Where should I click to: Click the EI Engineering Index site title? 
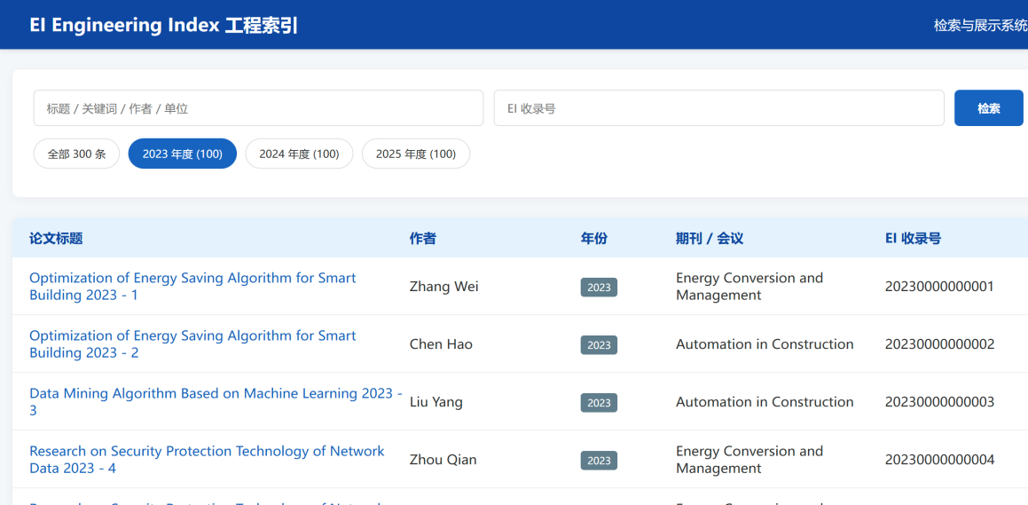pyautogui.click(x=164, y=25)
